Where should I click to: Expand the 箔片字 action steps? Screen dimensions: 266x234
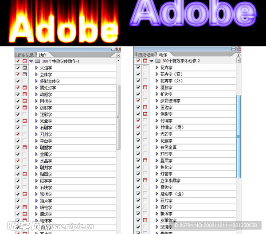[x=36, y=201]
